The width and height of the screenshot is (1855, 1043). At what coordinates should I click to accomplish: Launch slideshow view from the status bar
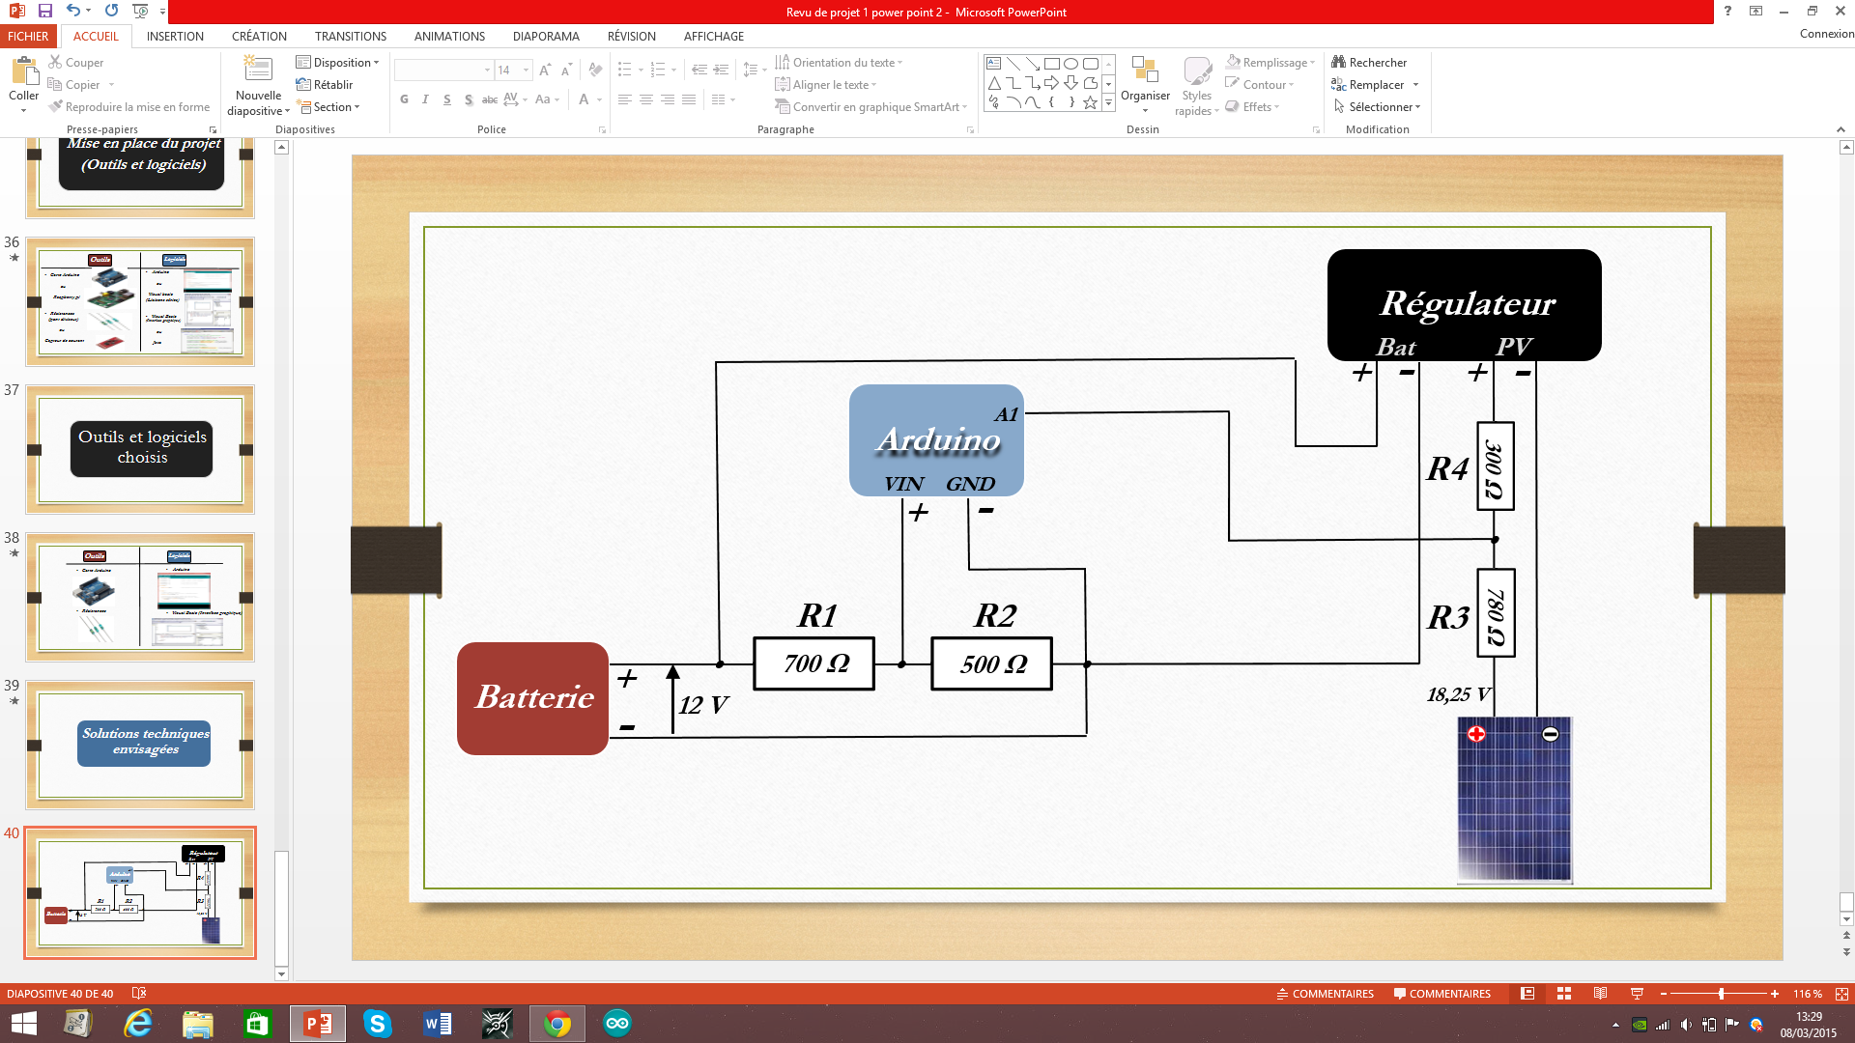pyautogui.click(x=1637, y=994)
